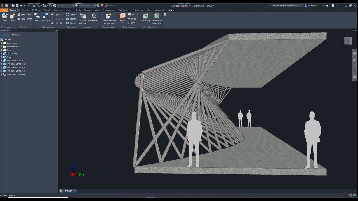Switch to the Annotate ribbon tab

[x=58, y=10]
